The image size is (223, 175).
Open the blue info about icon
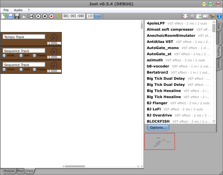tap(219, 16)
